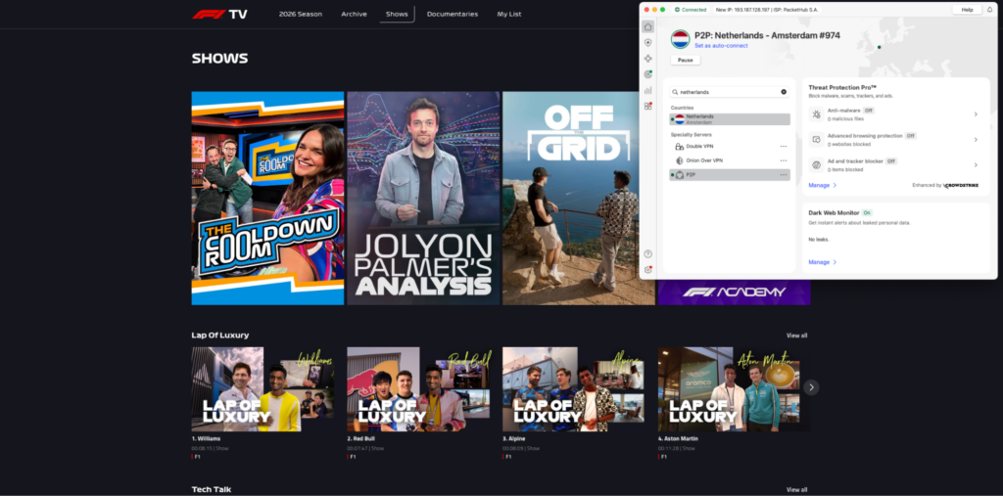Expand Ad and tracker blocker chevron
The width and height of the screenshot is (1003, 496).
click(976, 165)
